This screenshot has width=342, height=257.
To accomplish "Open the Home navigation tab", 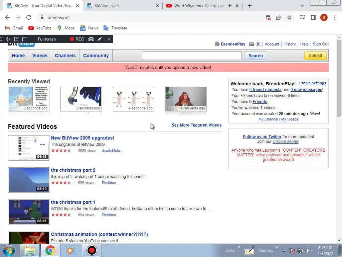I will (x=18, y=56).
